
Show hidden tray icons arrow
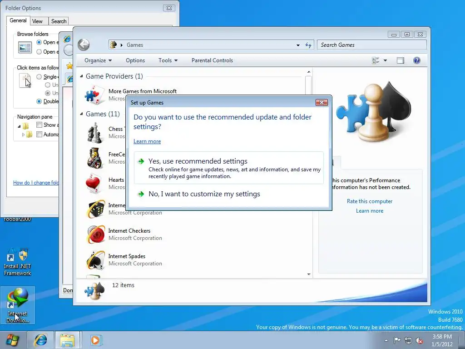(386, 340)
